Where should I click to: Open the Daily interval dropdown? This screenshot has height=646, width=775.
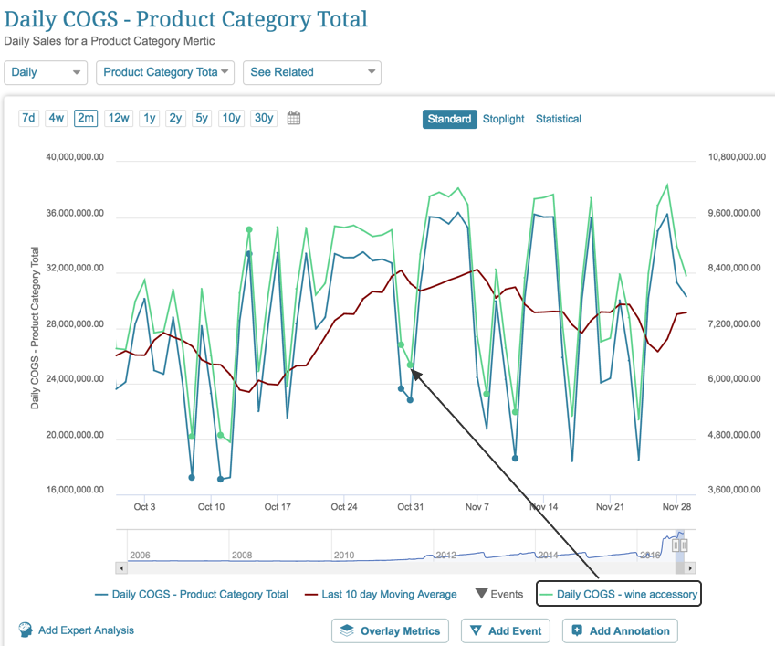click(x=46, y=72)
